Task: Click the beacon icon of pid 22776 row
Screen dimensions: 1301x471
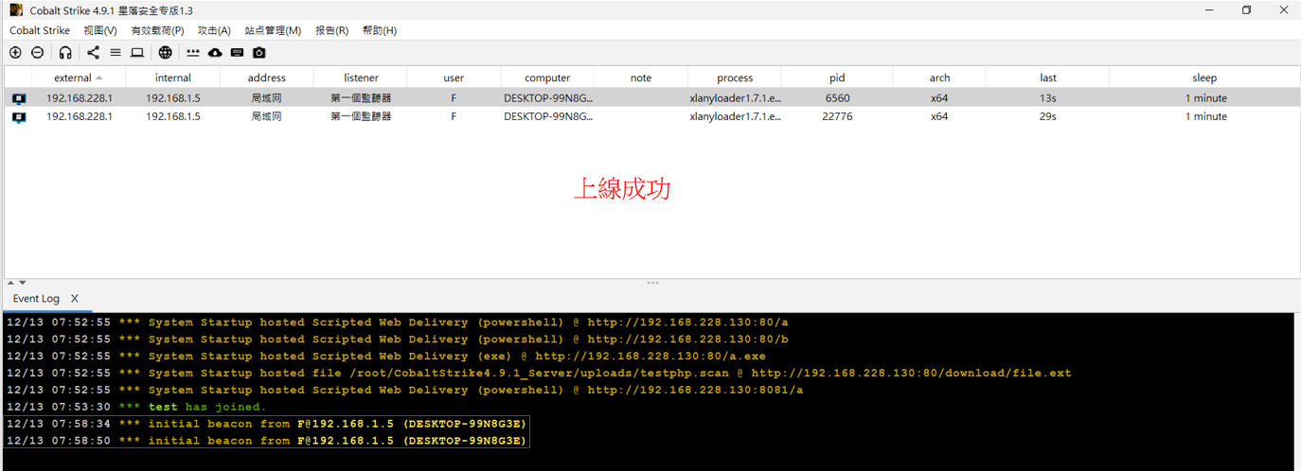Action: click(x=19, y=117)
